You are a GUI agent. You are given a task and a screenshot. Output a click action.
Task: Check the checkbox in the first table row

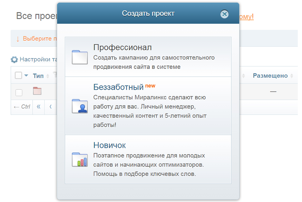[19, 92]
